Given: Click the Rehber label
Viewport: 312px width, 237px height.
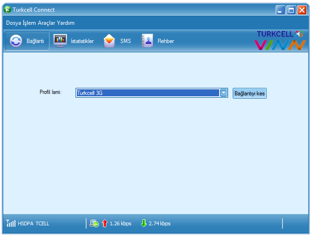Looking at the screenshot, I should [166, 41].
